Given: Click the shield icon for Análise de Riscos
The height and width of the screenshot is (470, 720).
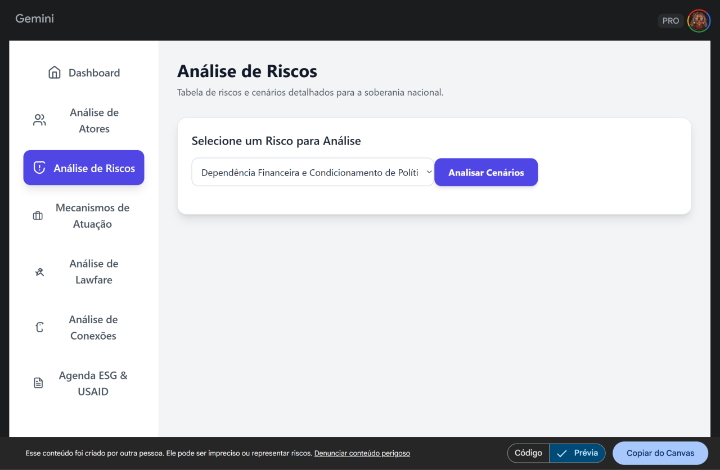Looking at the screenshot, I should (39, 168).
